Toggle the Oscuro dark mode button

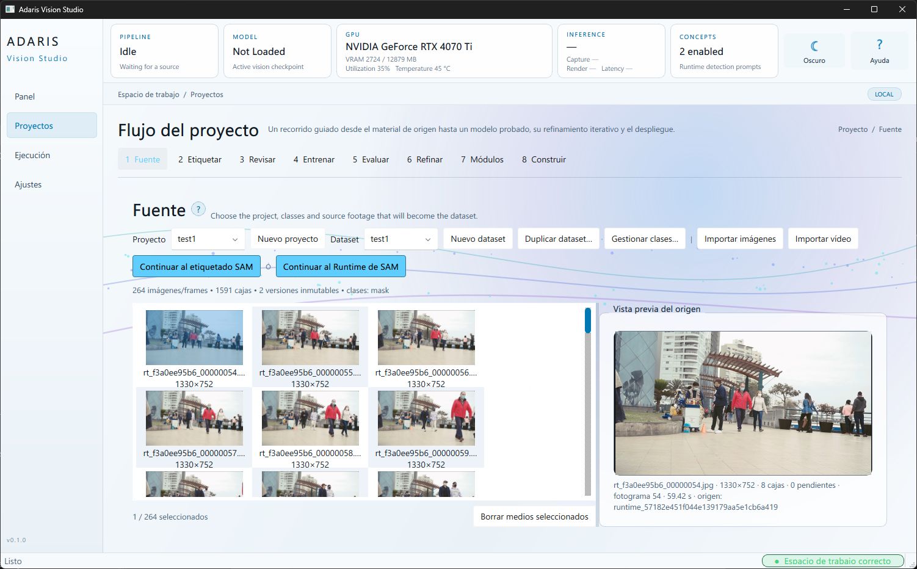click(x=814, y=51)
